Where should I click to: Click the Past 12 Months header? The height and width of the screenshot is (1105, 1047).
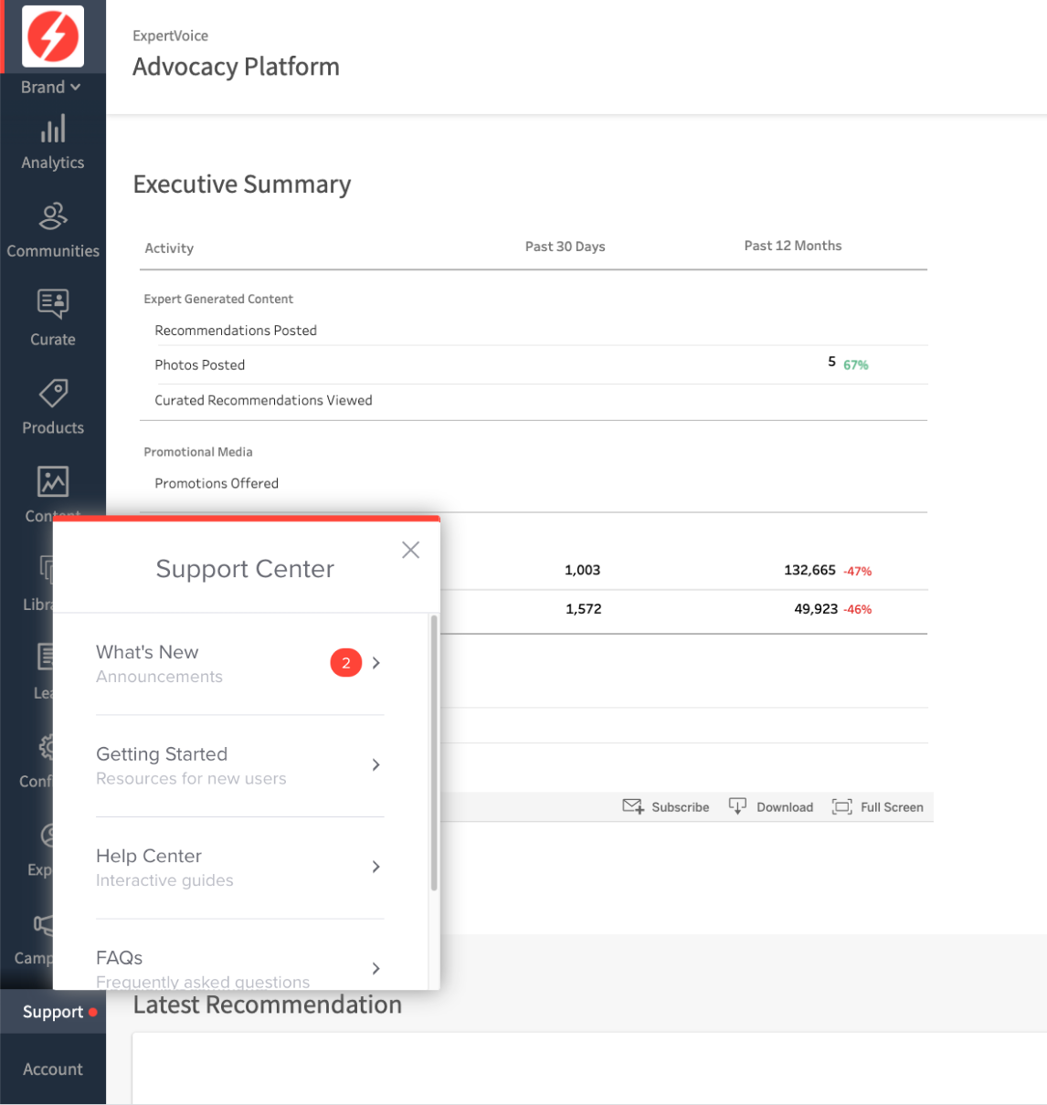793,246
